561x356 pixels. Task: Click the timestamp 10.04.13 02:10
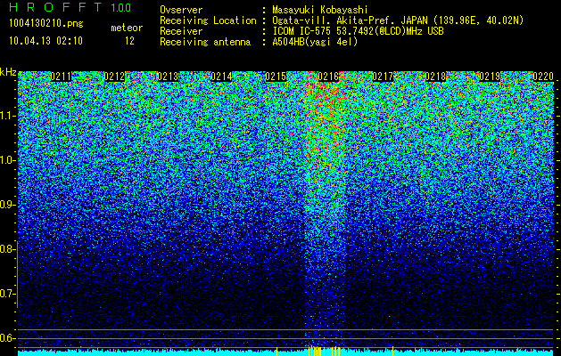coord(45,41)
